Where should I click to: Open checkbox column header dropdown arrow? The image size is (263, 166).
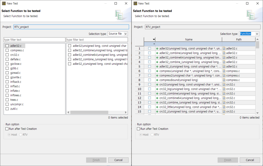(x=154, y=39)
